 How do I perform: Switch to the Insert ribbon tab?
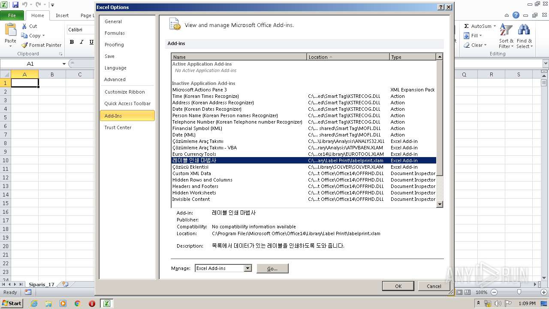(62, 15)
